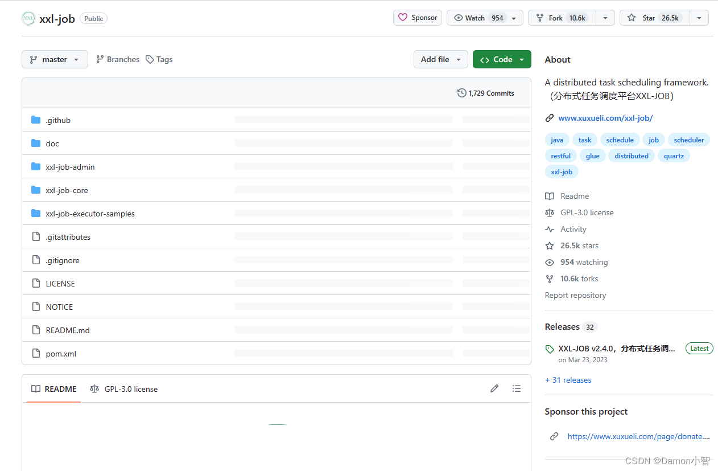The width and height of the screenshot is (718, 471).
Task: Click the xxl-job repository name
Action: (x=57, y=18)
